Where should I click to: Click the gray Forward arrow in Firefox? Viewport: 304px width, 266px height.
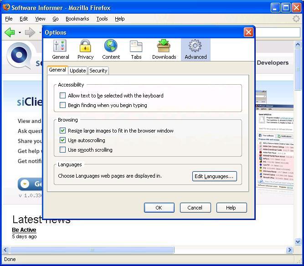[x=30, y=32]
